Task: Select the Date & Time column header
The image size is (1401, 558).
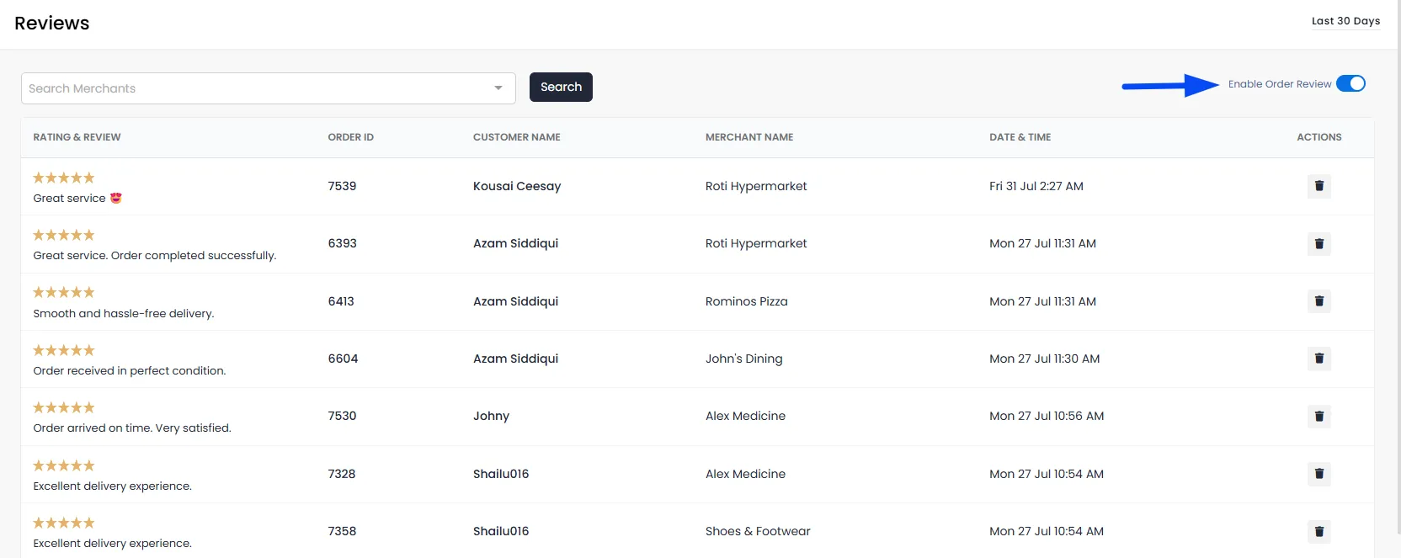Action: point(1020,137)
